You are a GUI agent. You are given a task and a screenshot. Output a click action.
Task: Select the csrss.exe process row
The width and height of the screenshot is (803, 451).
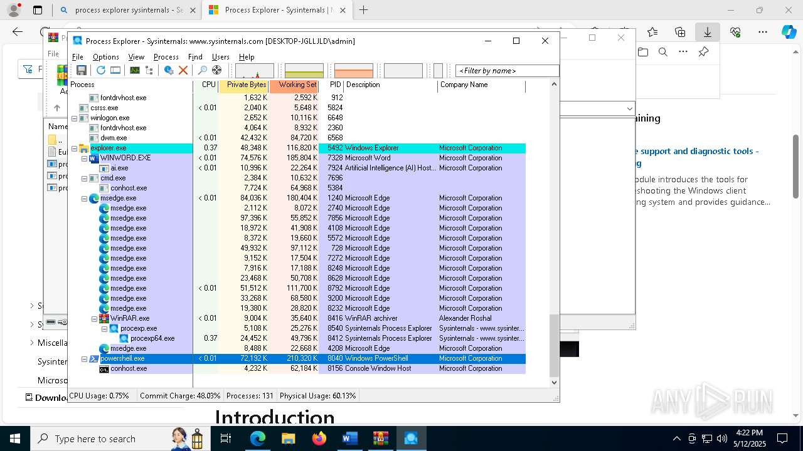pos(297,108)
